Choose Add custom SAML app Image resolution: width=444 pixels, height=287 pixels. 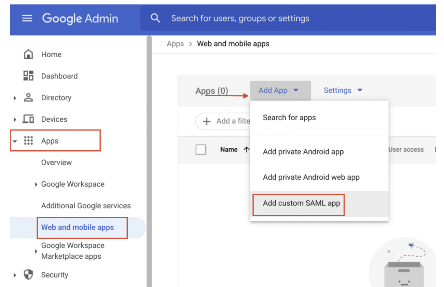click(301, 203)
